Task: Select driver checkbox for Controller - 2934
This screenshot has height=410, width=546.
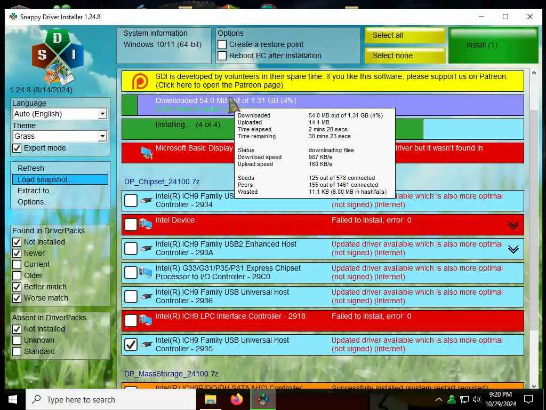Action: (x=131, y=201)
